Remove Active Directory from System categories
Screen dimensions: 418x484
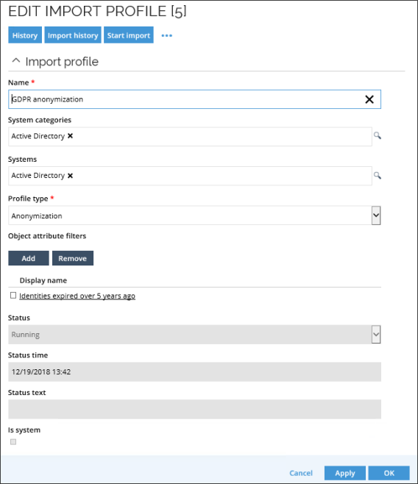pyautogui.click(x=71, y=136)
